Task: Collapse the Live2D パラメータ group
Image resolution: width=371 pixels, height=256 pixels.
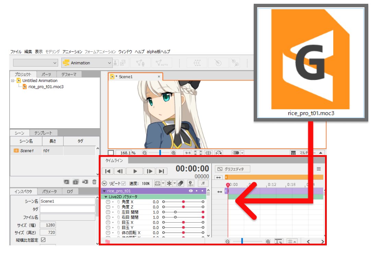Action: click(x=106, y=197)
